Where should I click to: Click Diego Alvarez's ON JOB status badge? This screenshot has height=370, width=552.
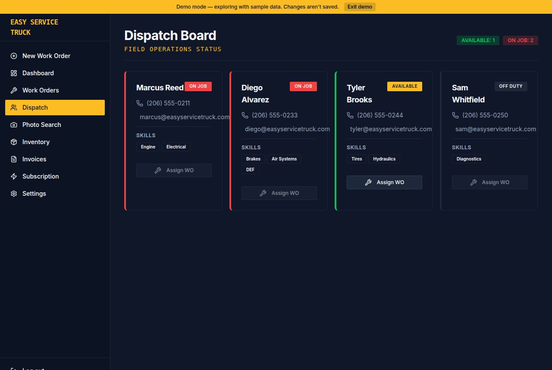303,86
